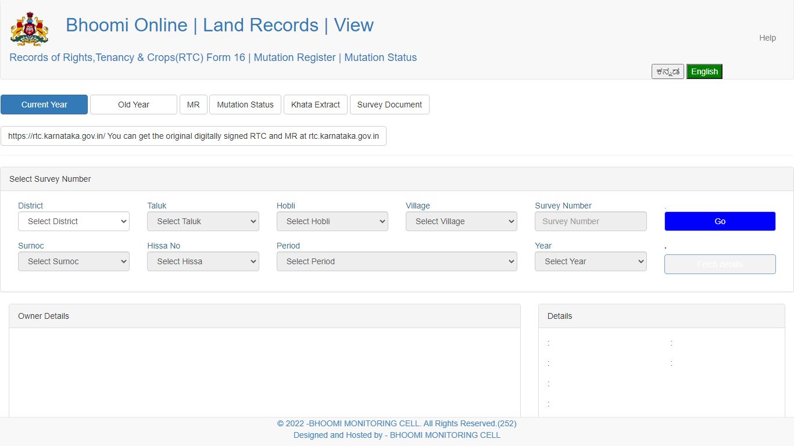This screenshot has height=446, width=794.
Task: Click the Year field label
Action: (x=543, y=246)
